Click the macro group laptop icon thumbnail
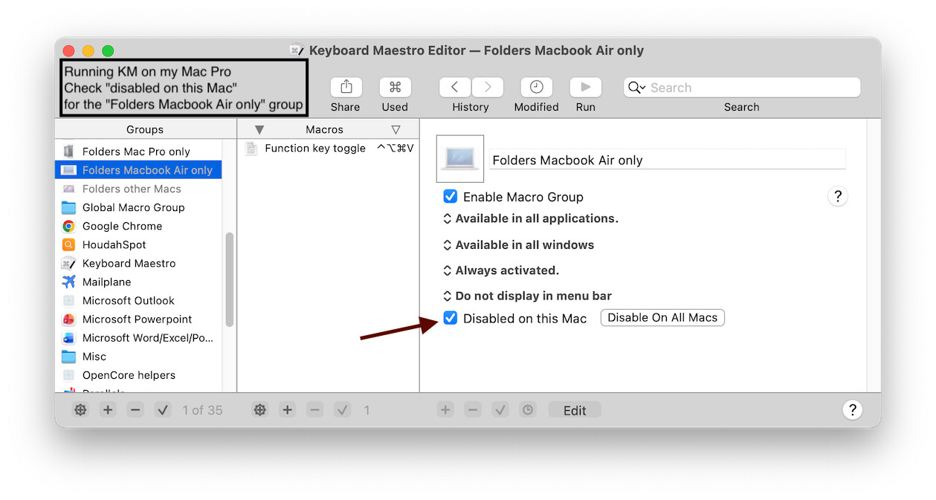Screen dimensions: 936x500 point(460,159)
